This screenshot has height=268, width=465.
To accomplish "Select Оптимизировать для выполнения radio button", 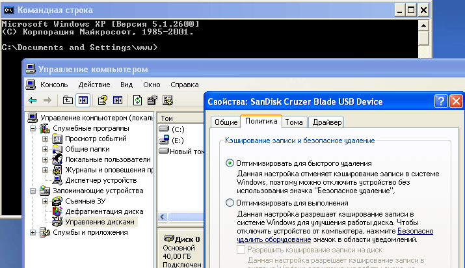I will pyautogui.click(x=230, y=203).
